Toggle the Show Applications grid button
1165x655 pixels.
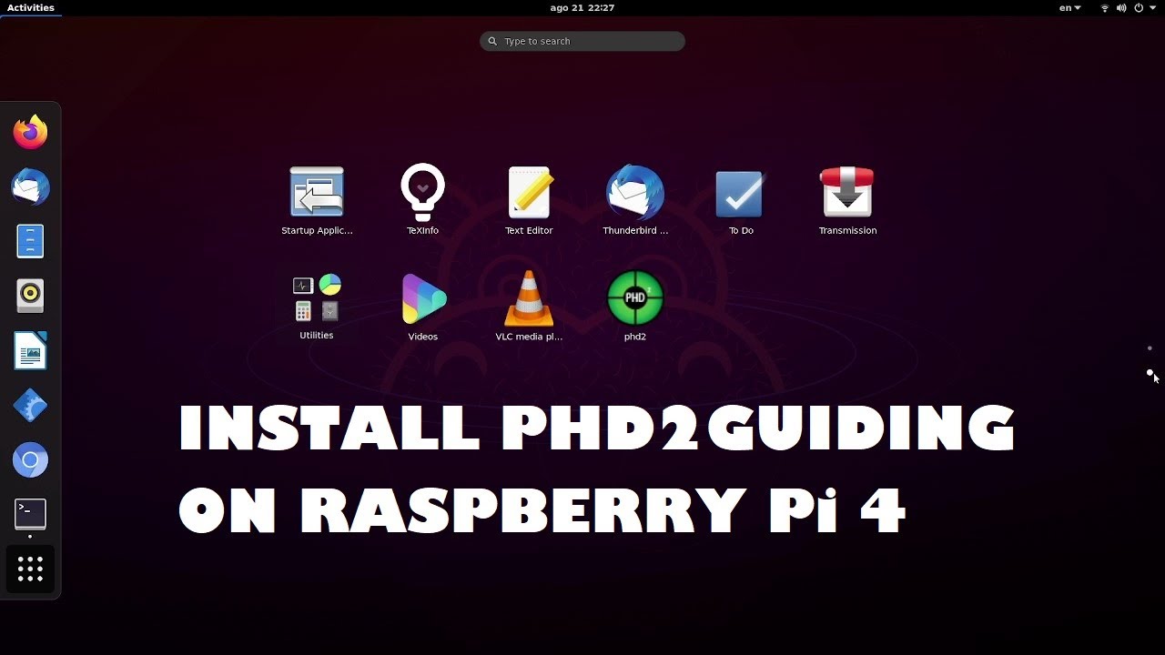point(30,569)
